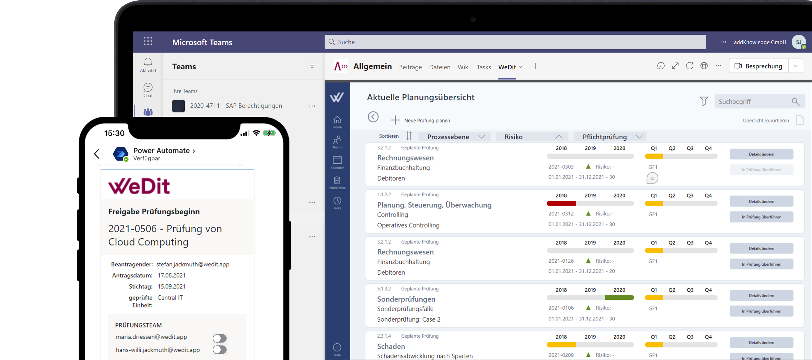Toggle switch for maria.driessen@wedit.app

tap(220, 338)
